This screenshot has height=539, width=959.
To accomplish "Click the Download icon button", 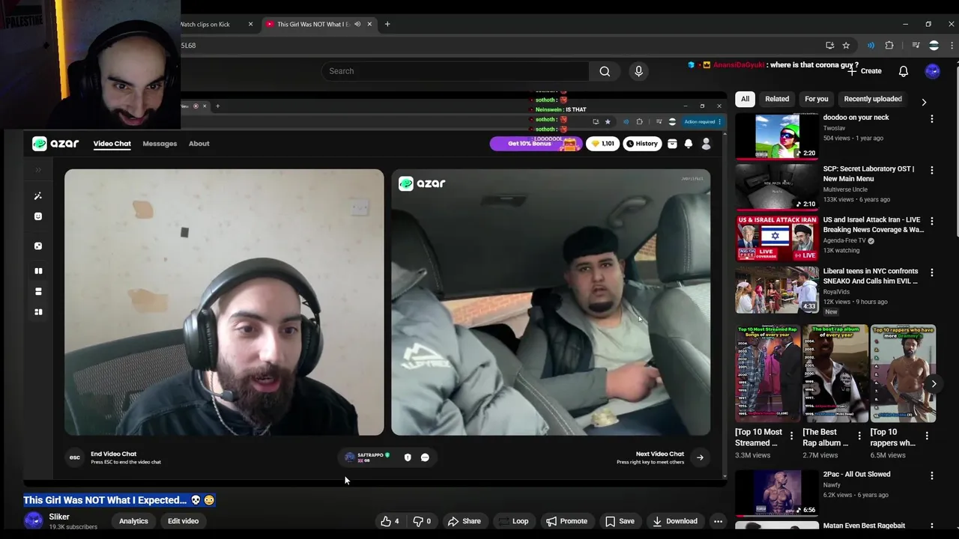I will (x=674, y=521).
